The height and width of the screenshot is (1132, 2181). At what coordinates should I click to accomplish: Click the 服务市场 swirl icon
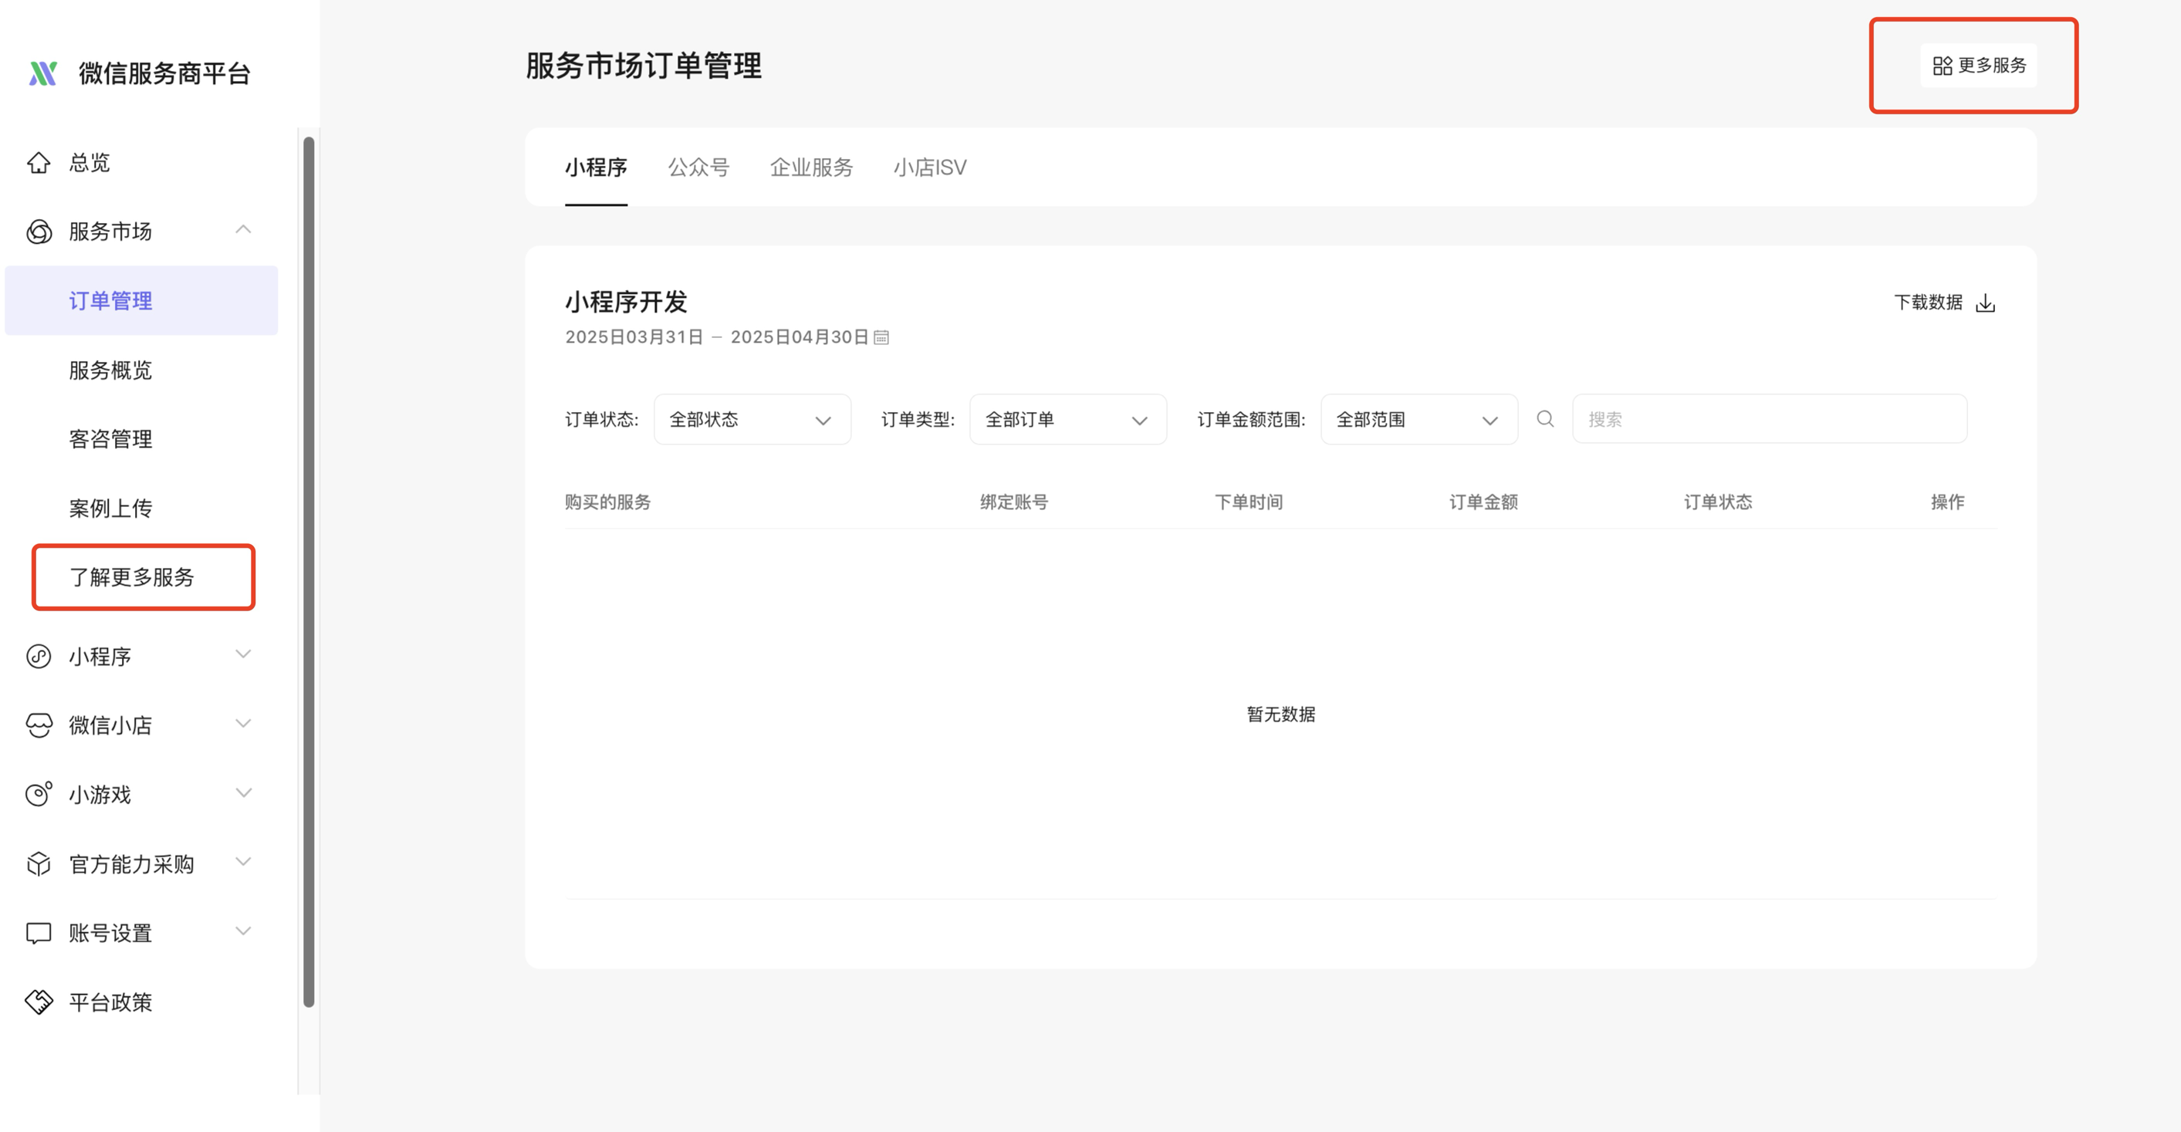39,232
